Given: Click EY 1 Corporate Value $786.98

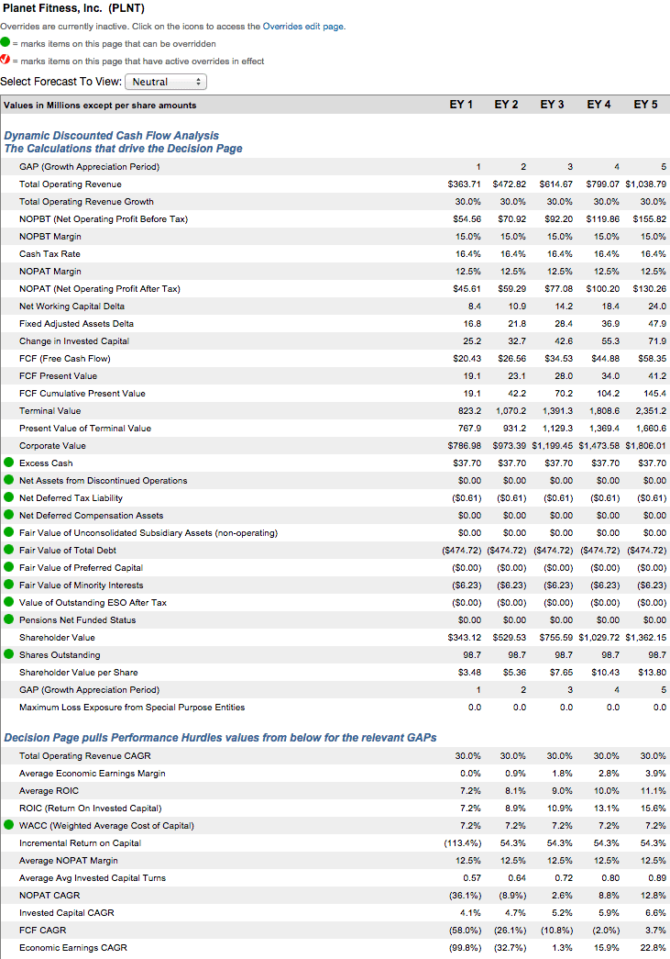Looking at the screenshot, I should click(x=464, y=446).
